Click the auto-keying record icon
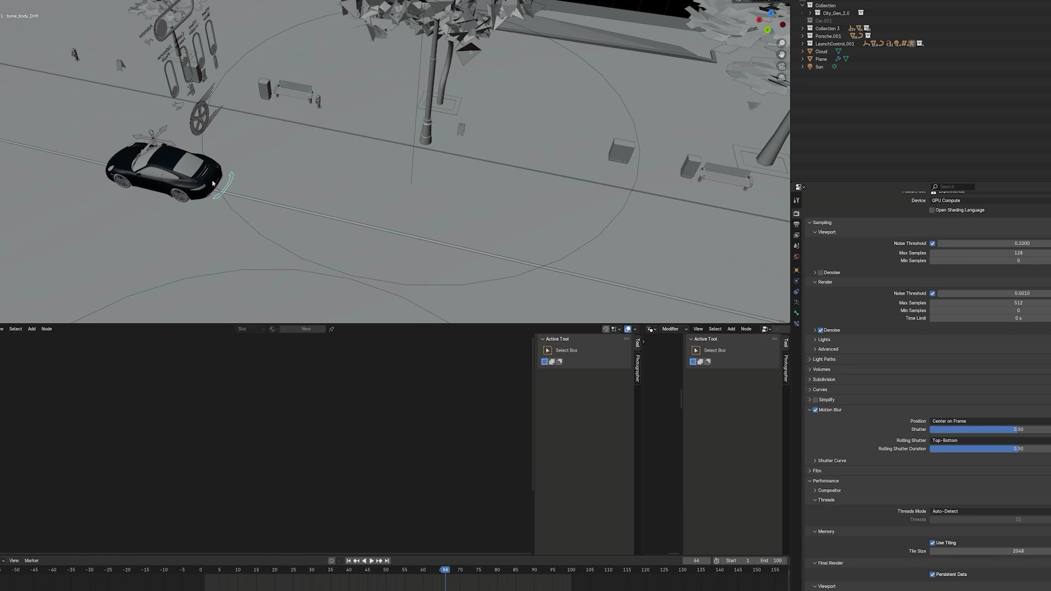Screen dimensions: 1051x591 (331, 561)
